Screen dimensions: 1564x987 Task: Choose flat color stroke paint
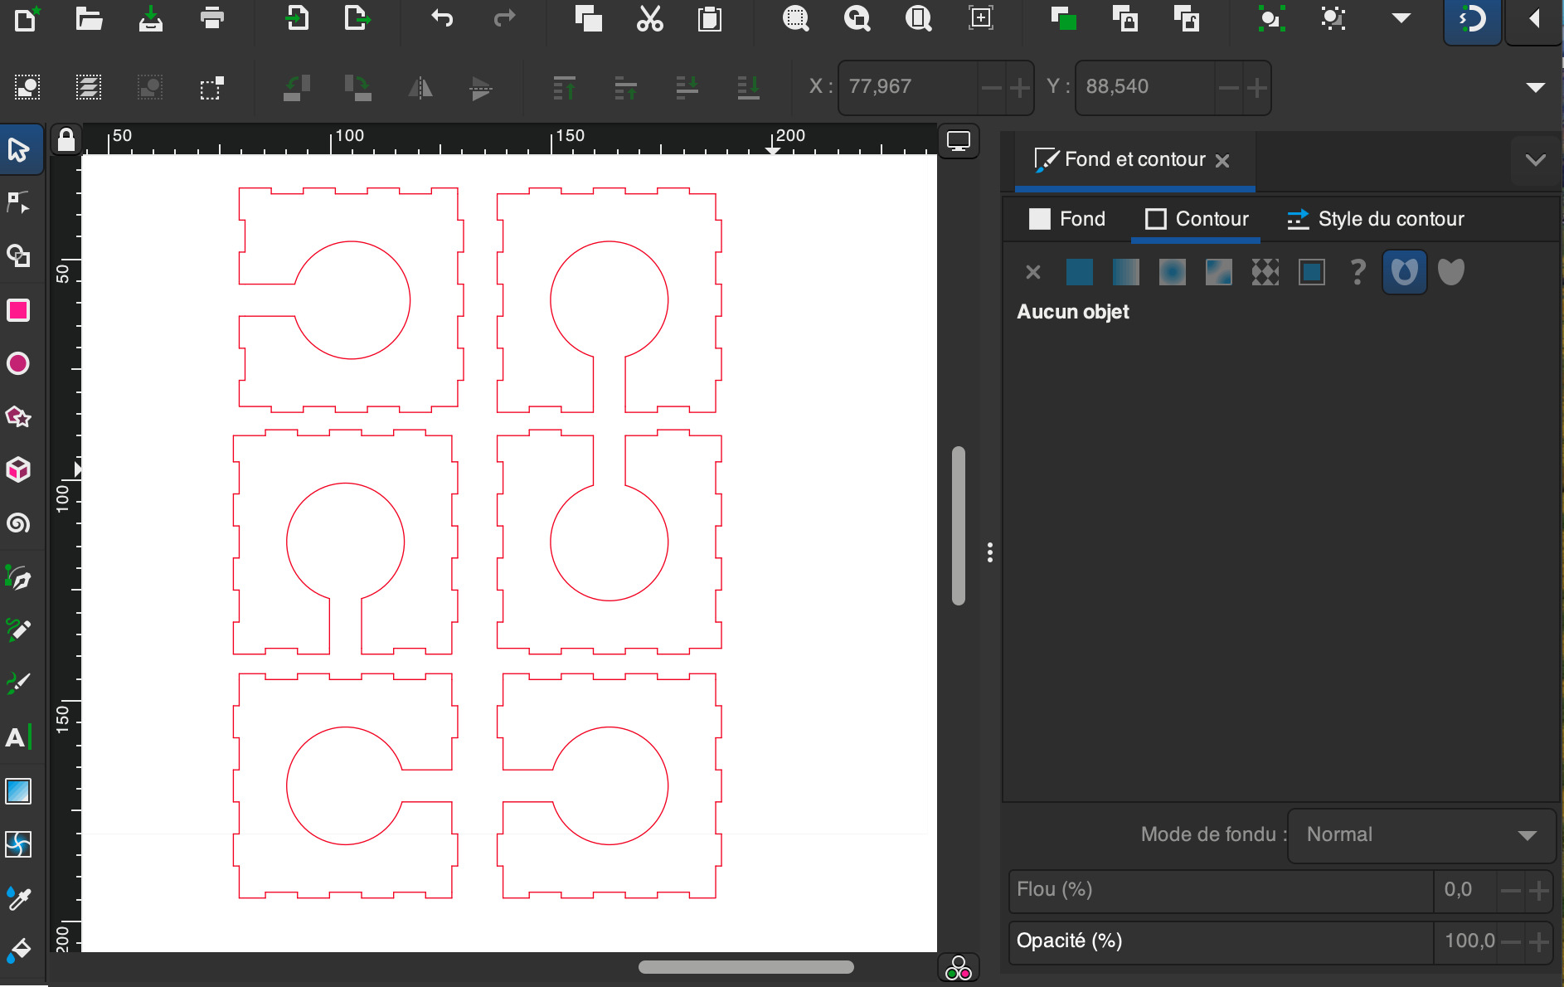coord(1080,272)
